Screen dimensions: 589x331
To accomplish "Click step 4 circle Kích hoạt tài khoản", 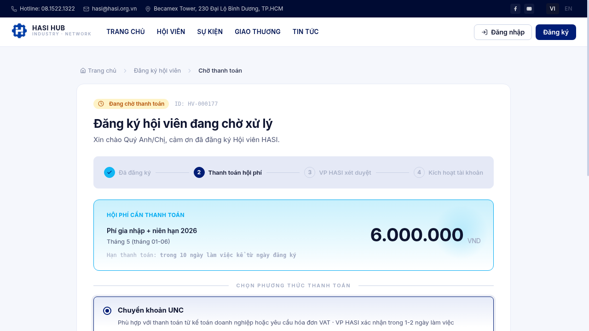I will 419,172.
